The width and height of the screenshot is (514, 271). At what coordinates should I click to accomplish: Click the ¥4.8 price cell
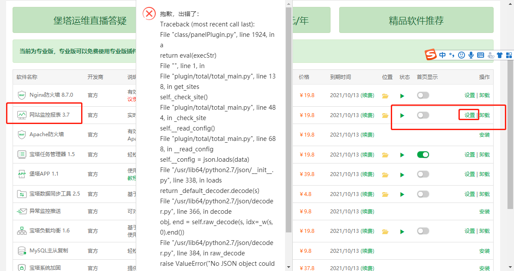(305, 194)
